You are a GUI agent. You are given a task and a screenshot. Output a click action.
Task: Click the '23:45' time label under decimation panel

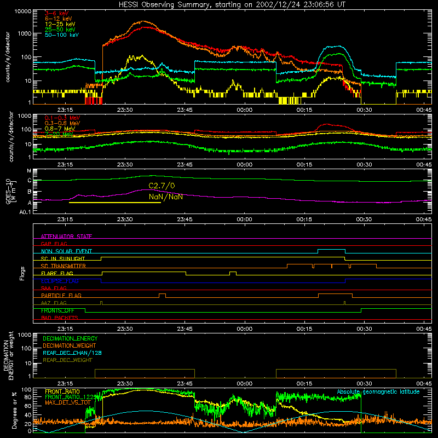(x=185, y=384)
